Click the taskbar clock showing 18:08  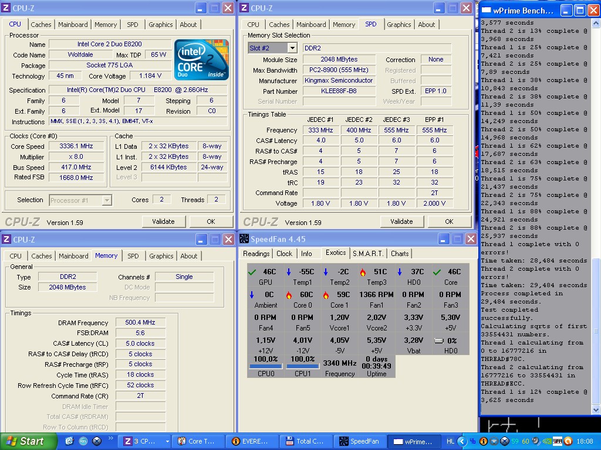tap(585, 441)
